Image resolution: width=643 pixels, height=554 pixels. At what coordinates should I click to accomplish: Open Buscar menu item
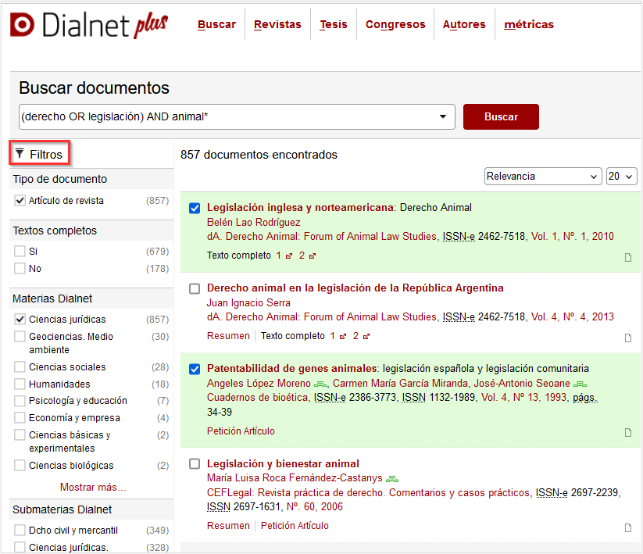click(216, 24)
